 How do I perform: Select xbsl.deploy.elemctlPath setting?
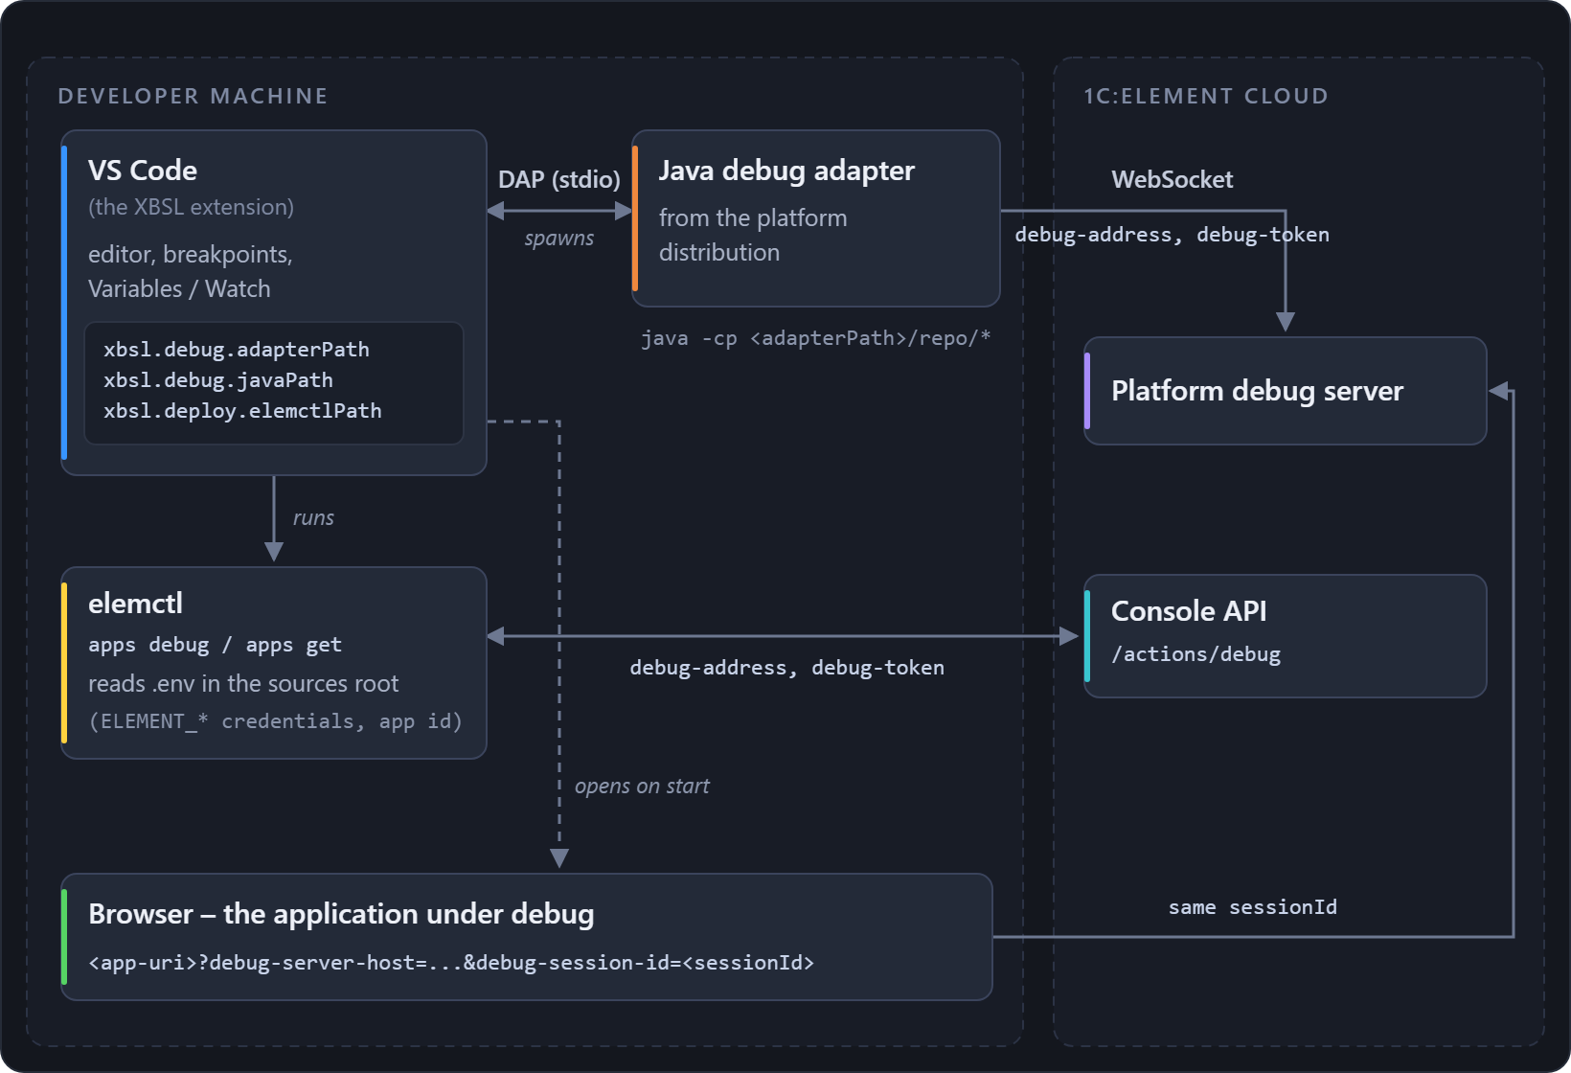(242, 411)
